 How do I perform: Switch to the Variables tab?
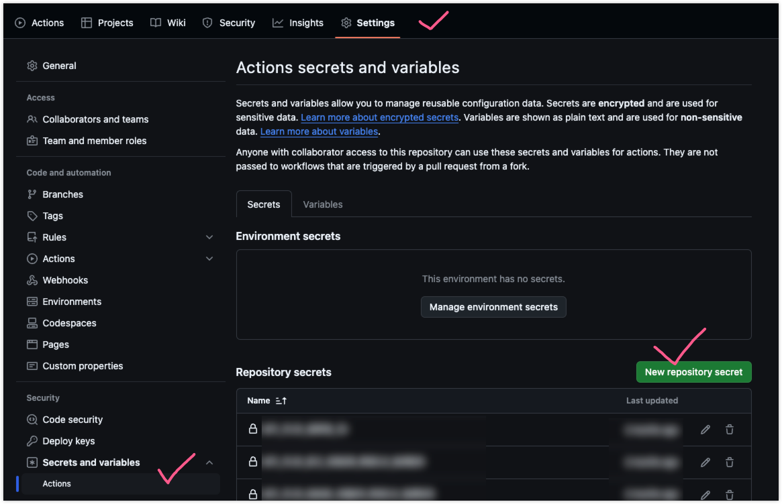[x=323, y=204]
